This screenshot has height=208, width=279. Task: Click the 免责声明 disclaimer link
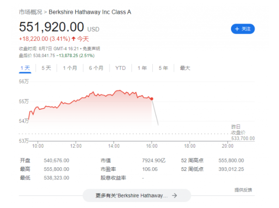click(x=91, y=49)
